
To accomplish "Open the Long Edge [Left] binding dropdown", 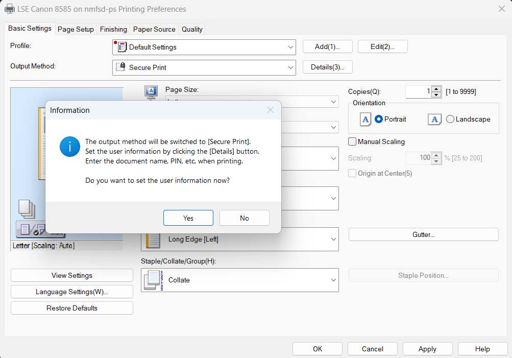I will [x=240, y=239].
